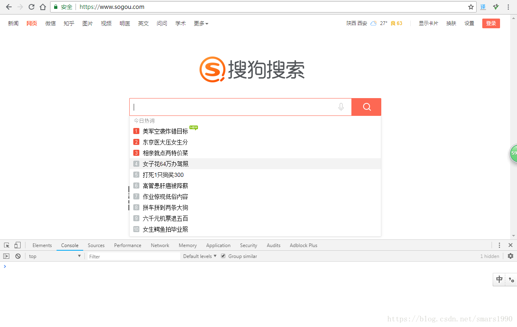The width and height of the screenshot is (517, 327).
Task: Switch to the Elements tab
Action: (42, 245)
